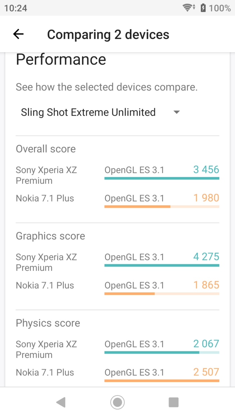The height and width of the screenshot is (418, 235).
Task: Tap the 1 980 Nokia overall score
Action: [206, 198]
